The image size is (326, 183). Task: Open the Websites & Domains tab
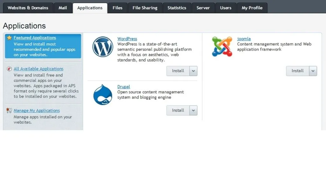[x=28, y=8]
